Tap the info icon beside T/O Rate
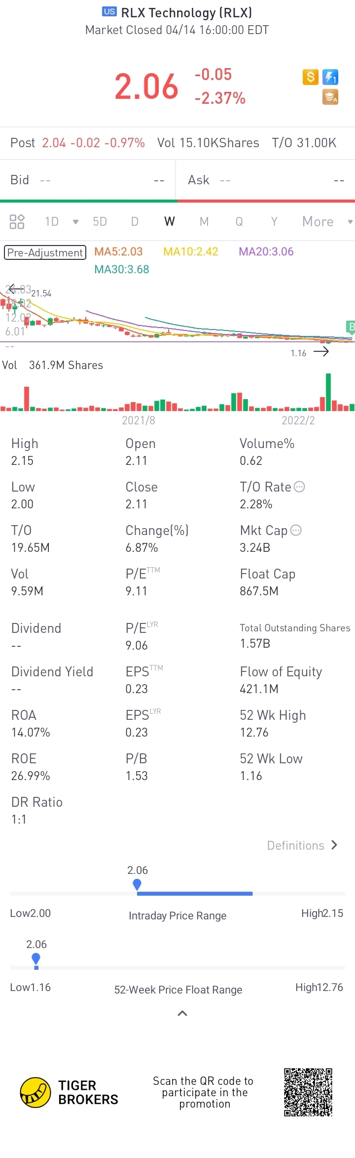Viewport: 355px width, 1158px height. pyautogui.click(x=299, y=487)
